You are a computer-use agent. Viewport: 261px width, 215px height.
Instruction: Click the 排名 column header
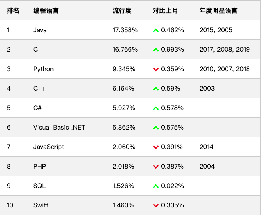point(13,11)
